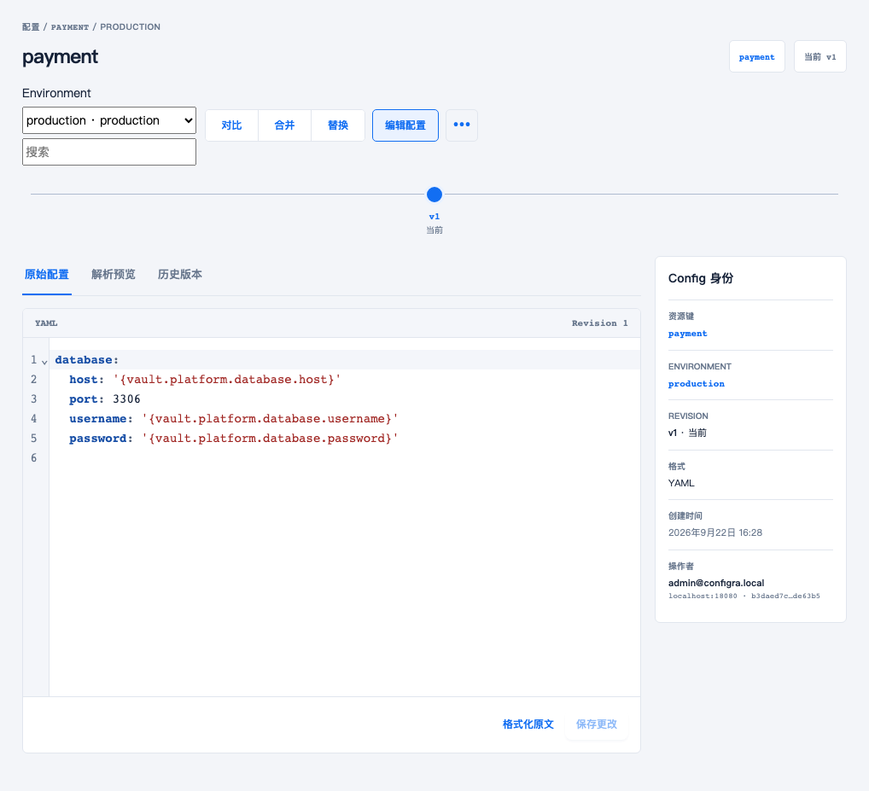Click 保存更改 save changes button
869x791 pixels.
(x=597, y=724)
